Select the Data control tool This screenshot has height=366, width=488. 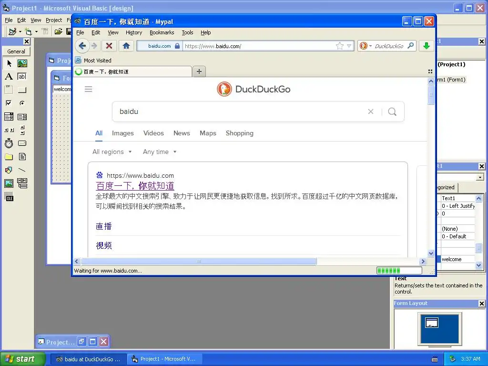point(22,183)
